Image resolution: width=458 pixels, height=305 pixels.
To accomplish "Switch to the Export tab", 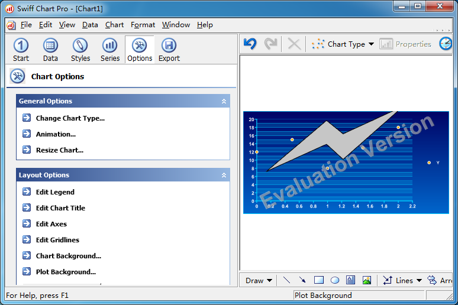I will tap(169, 50).
